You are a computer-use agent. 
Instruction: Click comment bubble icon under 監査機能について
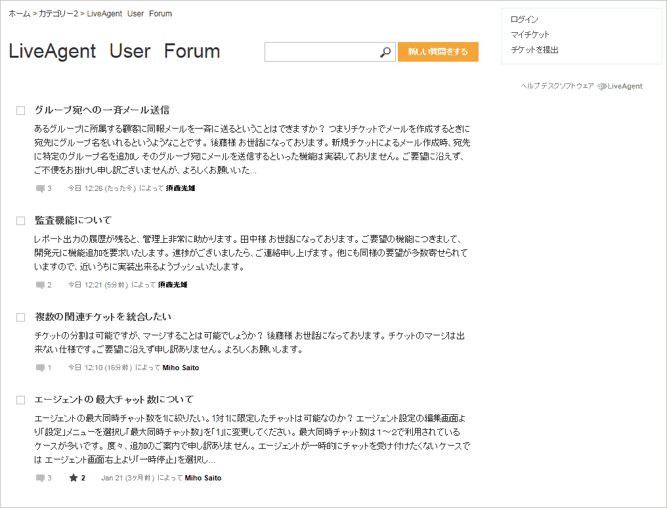tap(41, 285)
